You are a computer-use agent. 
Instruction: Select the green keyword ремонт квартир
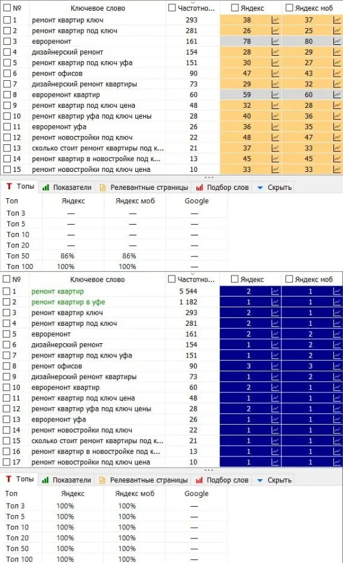click(x=57, y=292)
